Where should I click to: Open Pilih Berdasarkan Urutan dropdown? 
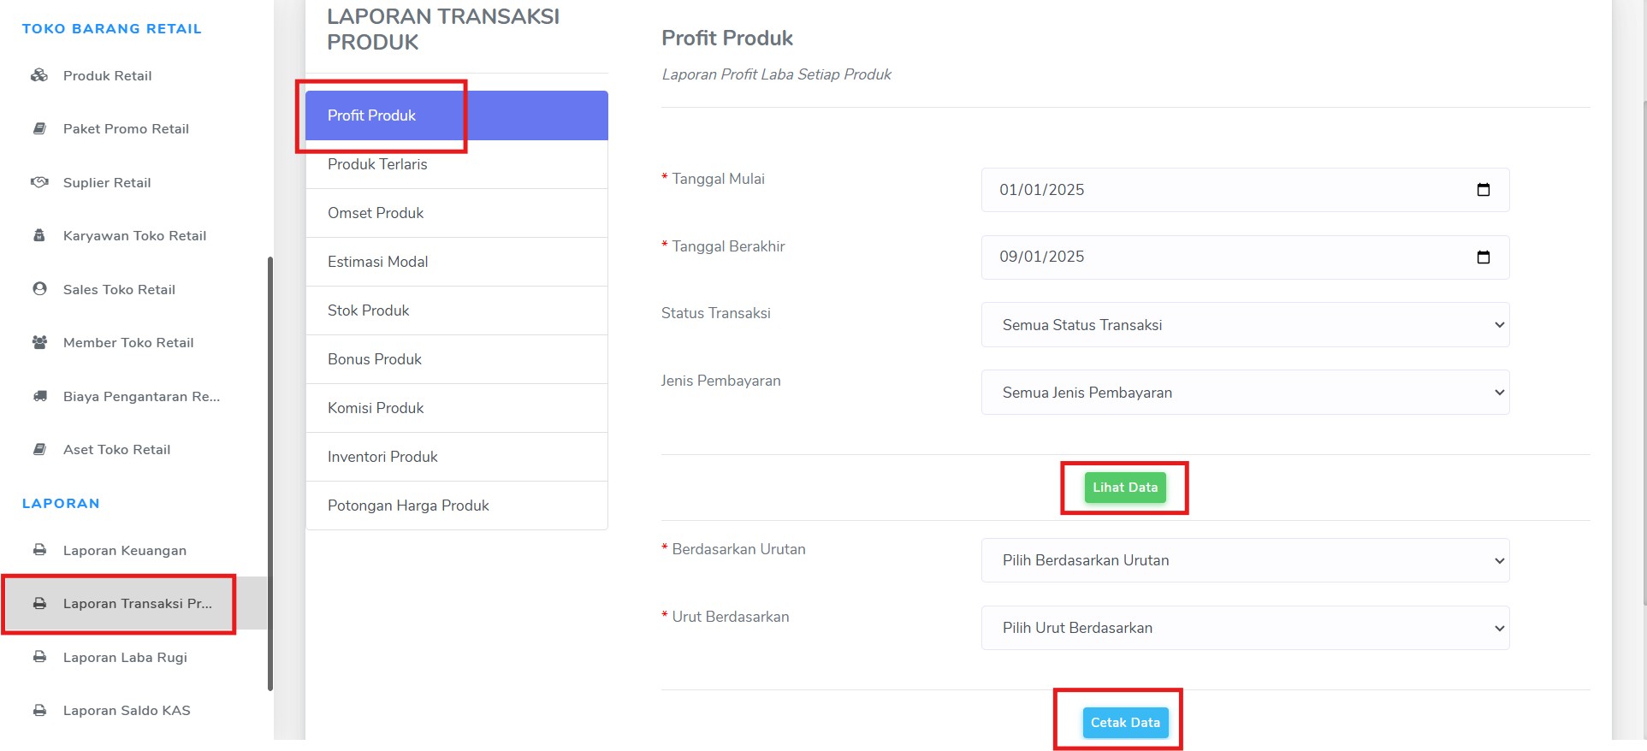1245,560
